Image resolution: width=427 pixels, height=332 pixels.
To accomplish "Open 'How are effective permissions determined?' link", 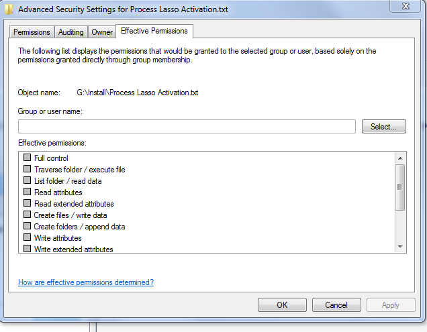I will pos(86,282).
